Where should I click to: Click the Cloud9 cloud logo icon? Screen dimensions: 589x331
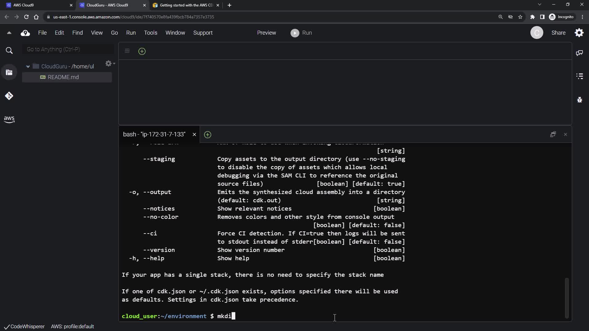[25, 33]
